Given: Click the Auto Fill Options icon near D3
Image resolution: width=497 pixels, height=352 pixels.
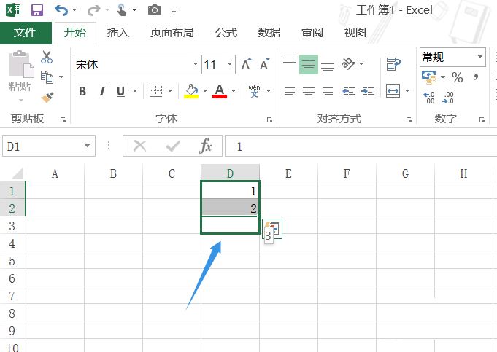Looking at the screenshot, I should [274, 230].
